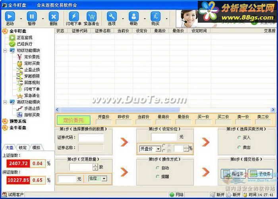This screenshot has height=199, width=278.
Task: Open the dropdown arrow beside 选项
Action: [x=123, y=18]
